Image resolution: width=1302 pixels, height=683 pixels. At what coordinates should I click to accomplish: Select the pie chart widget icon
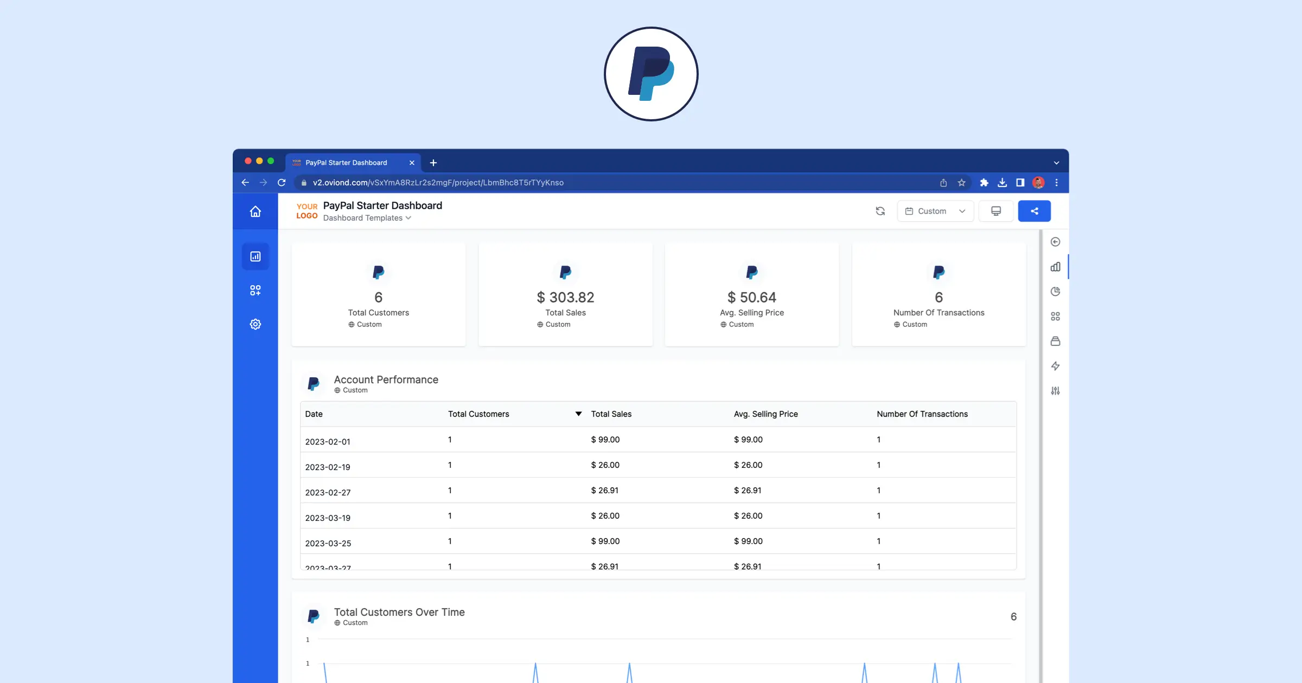click(x=1055, y=292)
